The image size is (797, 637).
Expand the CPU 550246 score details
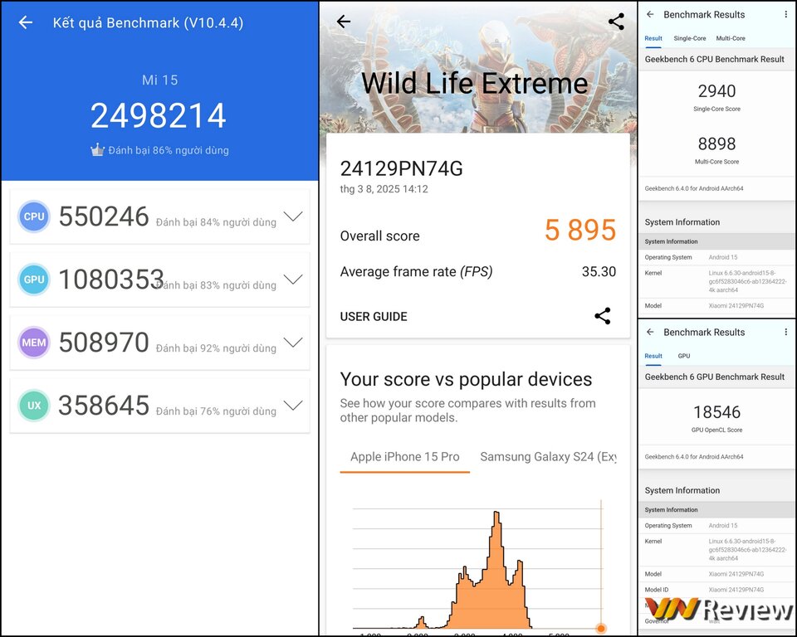[293, 216]
